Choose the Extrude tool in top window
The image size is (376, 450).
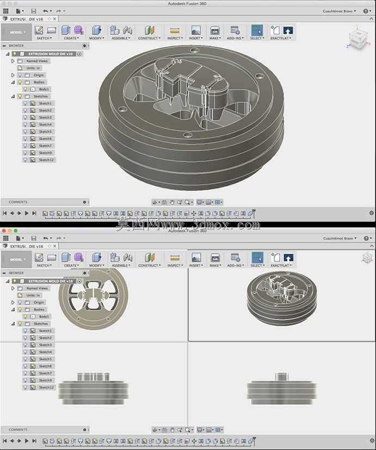[x=66, y=30]
